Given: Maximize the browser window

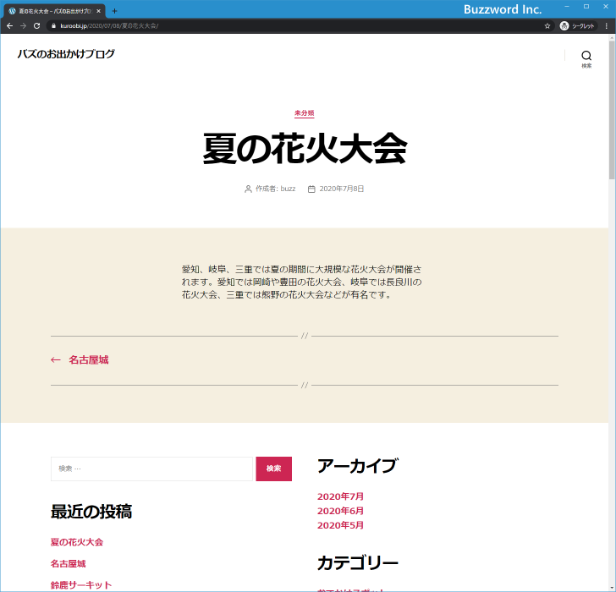Looking at the screenshot, I should click(586, 6).
